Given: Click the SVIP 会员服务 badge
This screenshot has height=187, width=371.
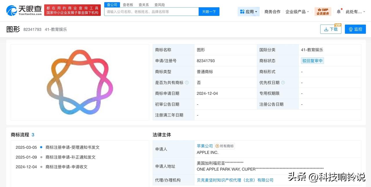Looking at the screenshot, I should 323,12.
